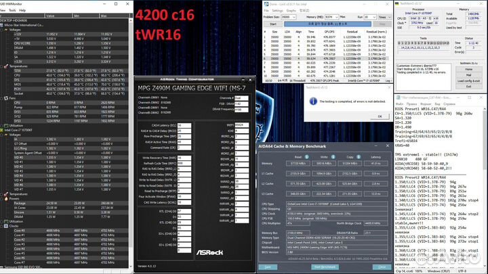Image resolution: width=488 pixels, height=274 pixels.
Task: Click Write Recovery Time (tWR) field
Action: coord(184,158)
